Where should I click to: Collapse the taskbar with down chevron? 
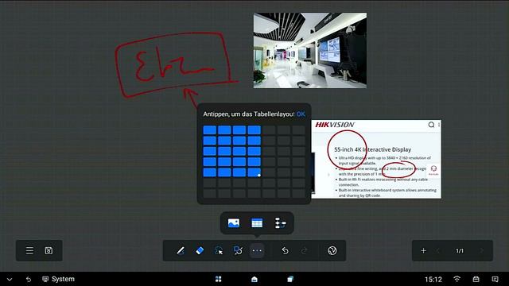(10, 279)
